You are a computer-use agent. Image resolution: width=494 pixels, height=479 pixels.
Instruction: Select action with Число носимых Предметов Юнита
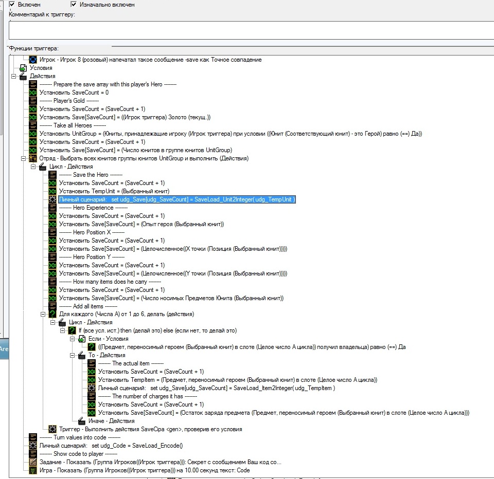[171, 298]
